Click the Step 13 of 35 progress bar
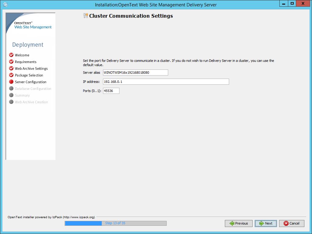The image size is (312, 234). pos(115,223)
